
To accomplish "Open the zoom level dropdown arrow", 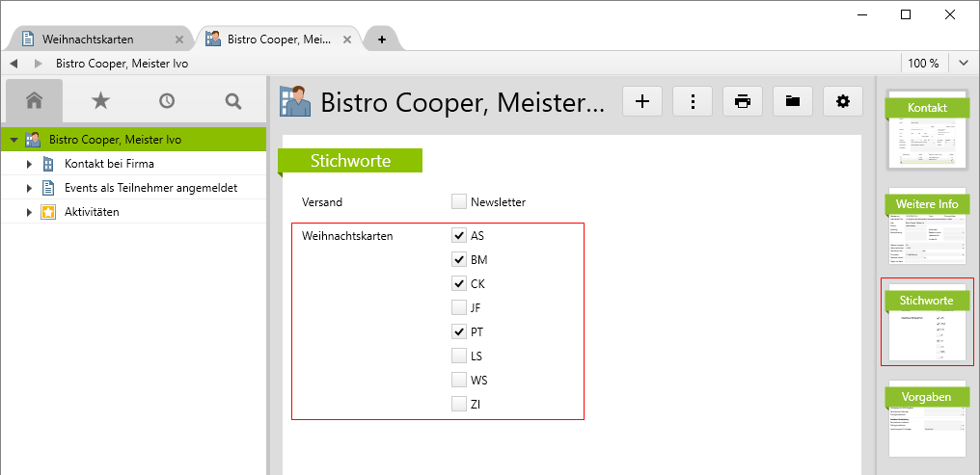I will point(964,64).
